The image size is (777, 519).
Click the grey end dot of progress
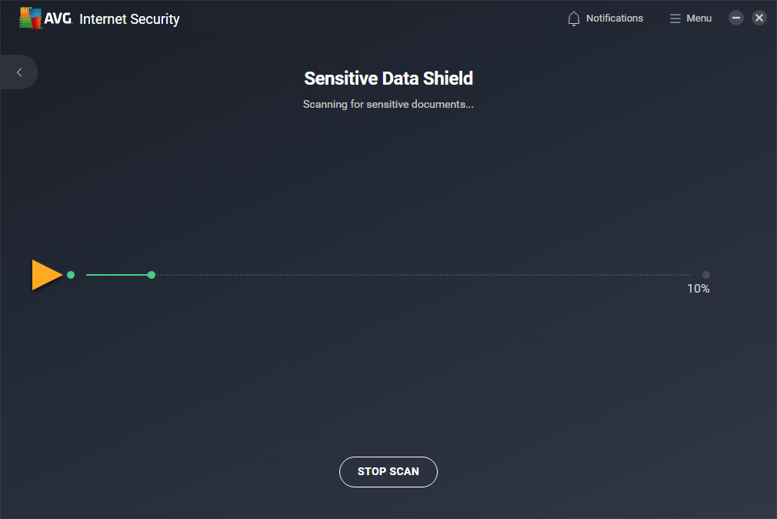coord(706,275)
